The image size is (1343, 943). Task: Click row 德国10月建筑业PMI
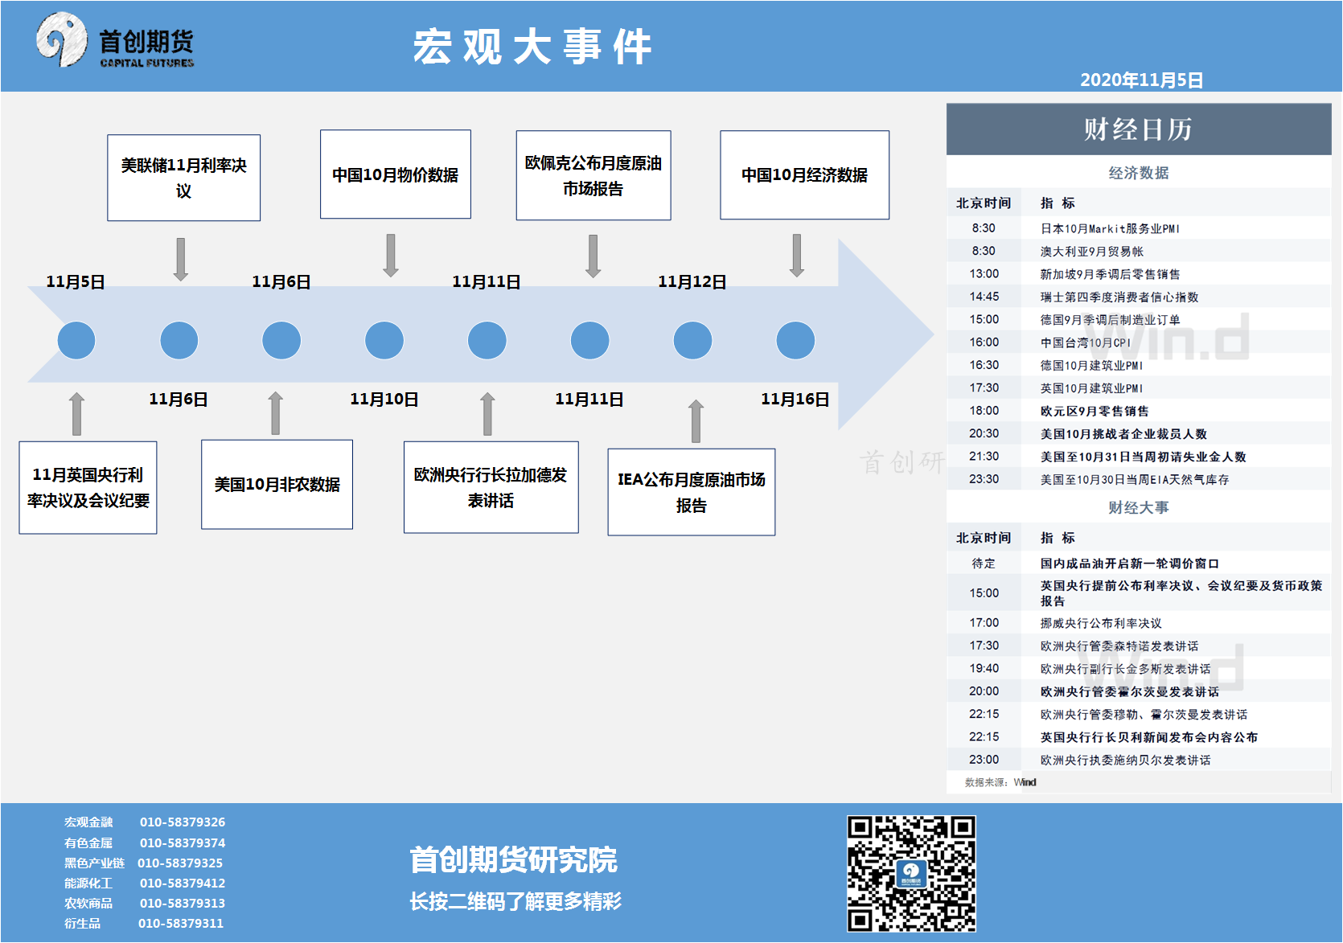click(1139, 365)
